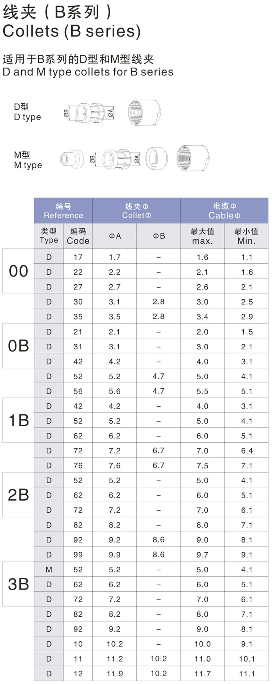Select the code 99 cell

78,555
